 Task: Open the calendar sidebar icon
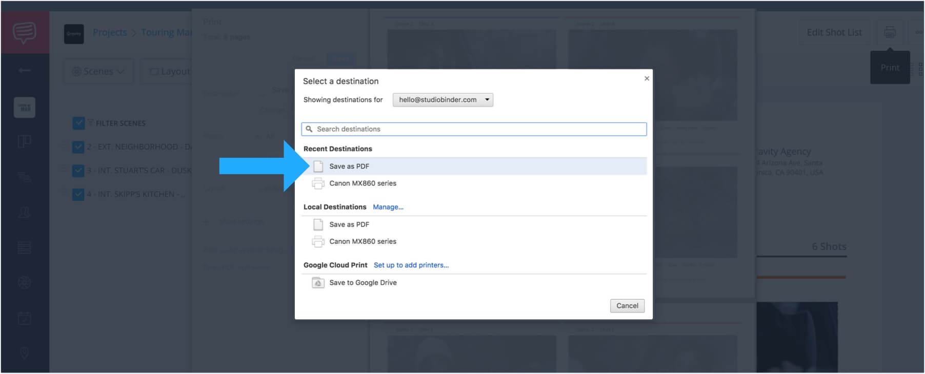25,318
